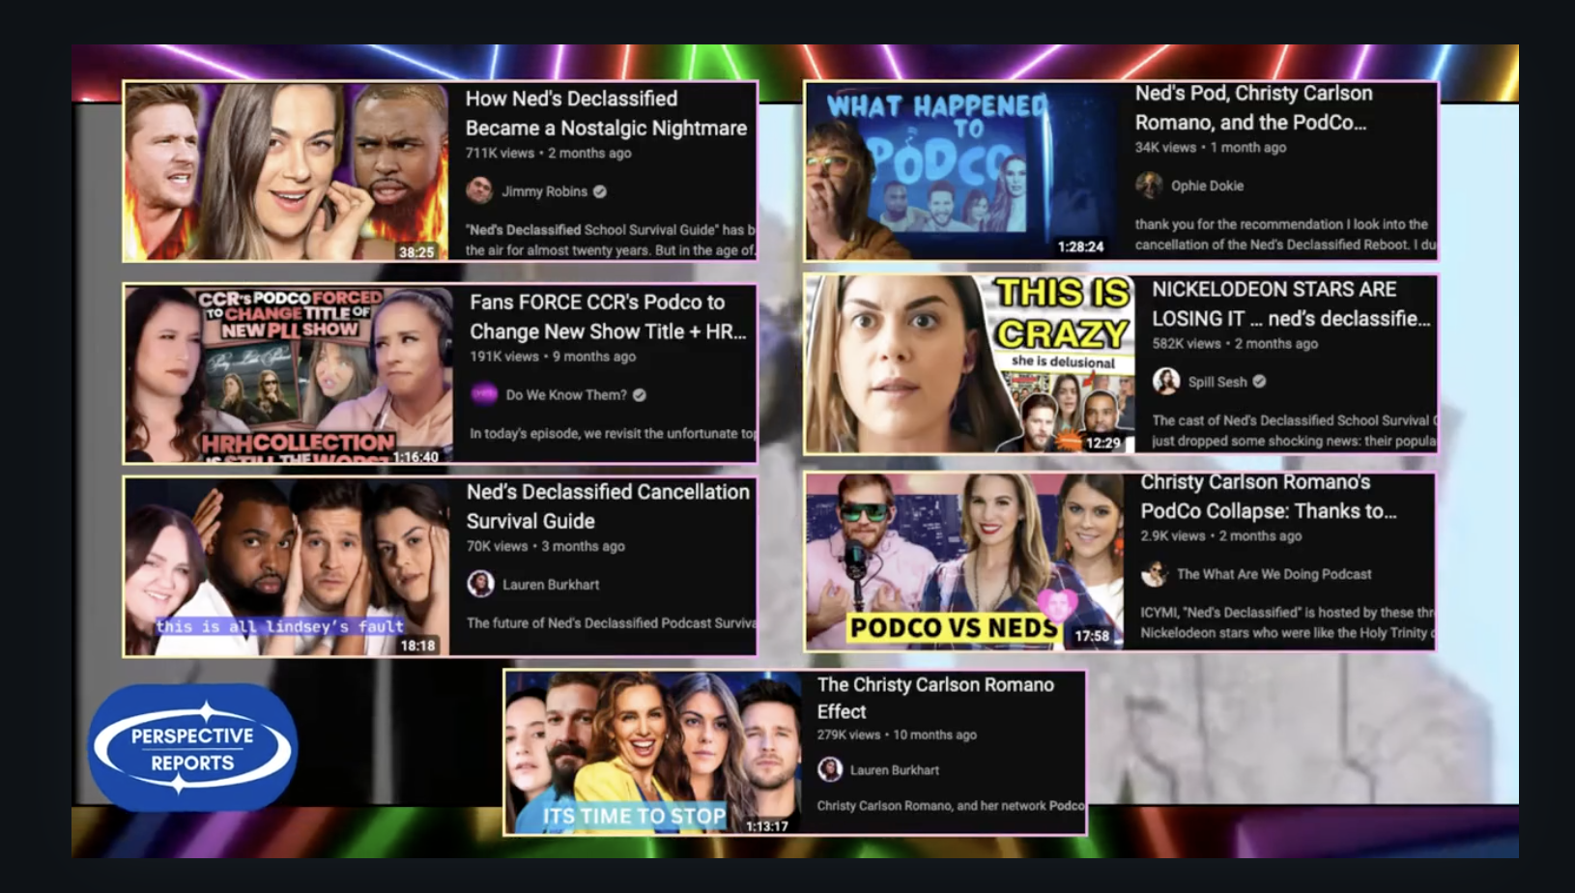The height and width of the screenshot is (893, 1575).
Task: Open 'Ned's Declassified Cancellation Survival Guide' title
Action: click(608, 505)
